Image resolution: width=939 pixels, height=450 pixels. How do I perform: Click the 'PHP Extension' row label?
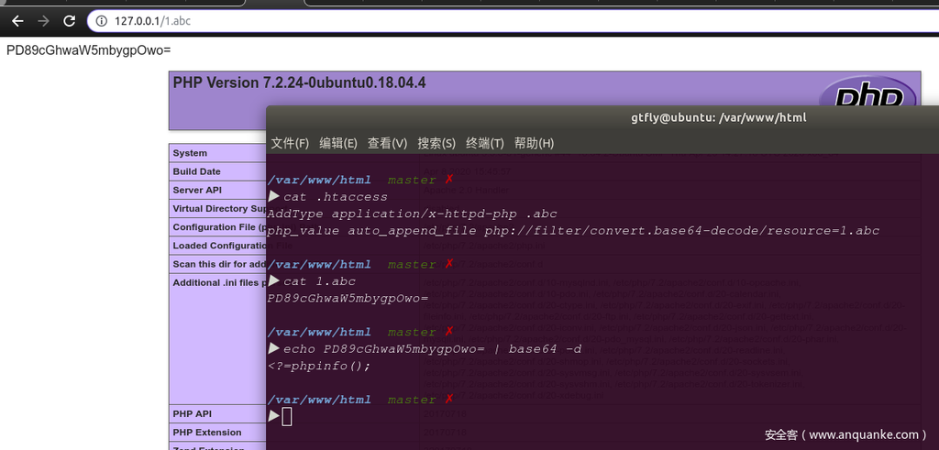[207, 433]
